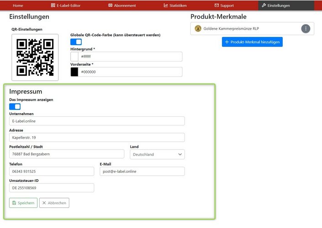
Task: Open the E-Label-Editor tab
Action: 66,5
